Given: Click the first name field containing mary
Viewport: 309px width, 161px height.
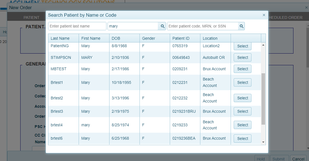Looking at the screenshot, I should pyautogui.click(x=133, y=26).
